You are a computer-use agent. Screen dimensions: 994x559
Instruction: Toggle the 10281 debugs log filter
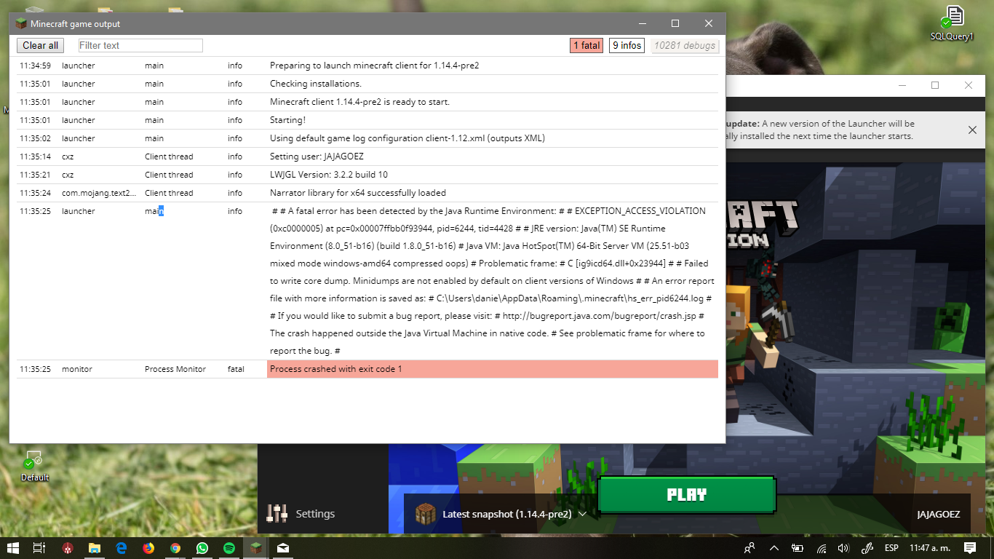pos(685,45)
